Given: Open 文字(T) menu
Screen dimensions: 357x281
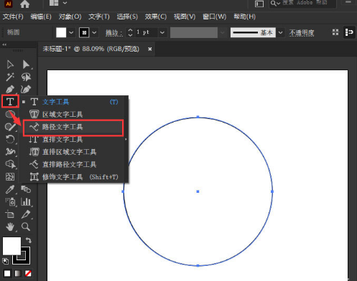Looking at the screenshot, I should pos(99,16).
